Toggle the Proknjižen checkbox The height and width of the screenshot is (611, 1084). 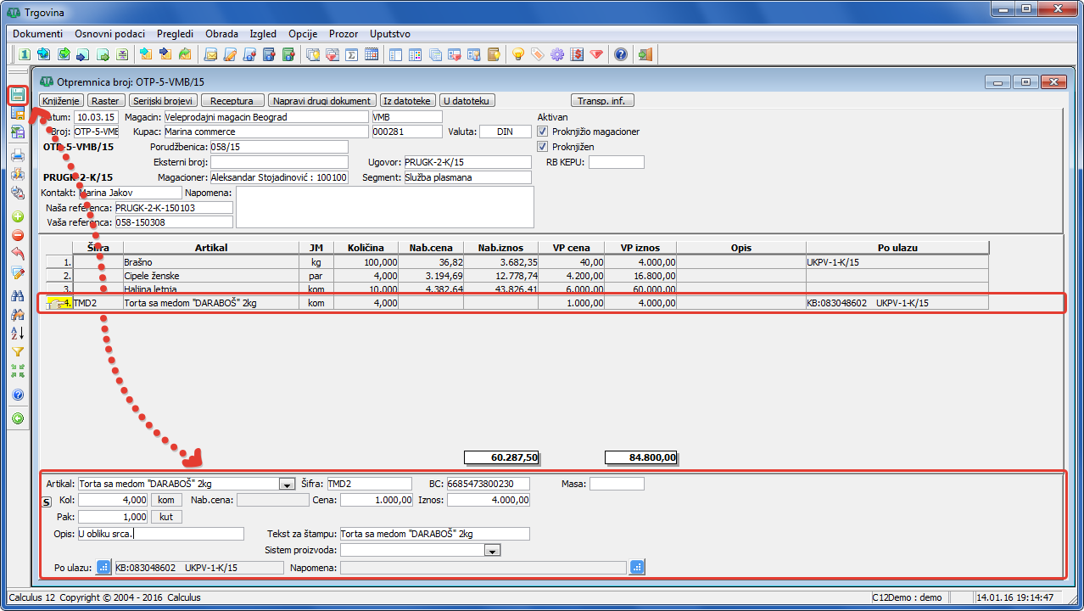tap(543, 147)
